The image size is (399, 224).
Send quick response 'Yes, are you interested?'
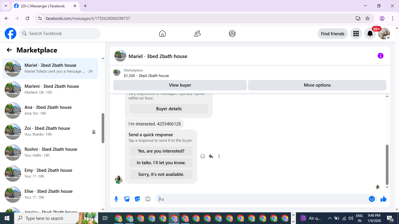(161, 151)
